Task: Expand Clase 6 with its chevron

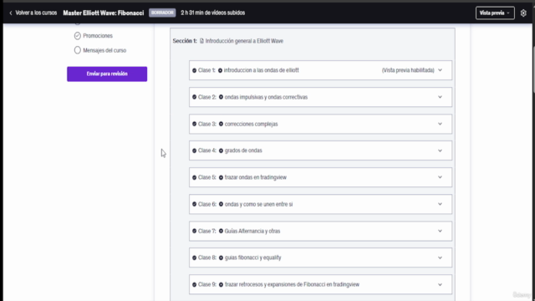Action: (440, 204)
